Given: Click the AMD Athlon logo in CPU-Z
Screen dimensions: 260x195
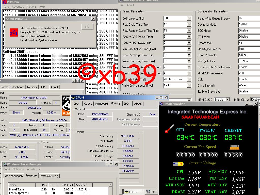Looking at the screenshot, I should coord(66,105).
